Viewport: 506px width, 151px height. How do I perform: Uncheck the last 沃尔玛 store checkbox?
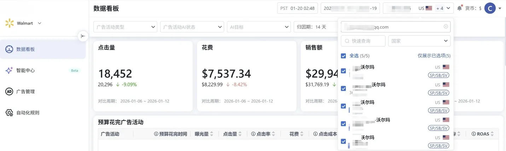point(343,141)
